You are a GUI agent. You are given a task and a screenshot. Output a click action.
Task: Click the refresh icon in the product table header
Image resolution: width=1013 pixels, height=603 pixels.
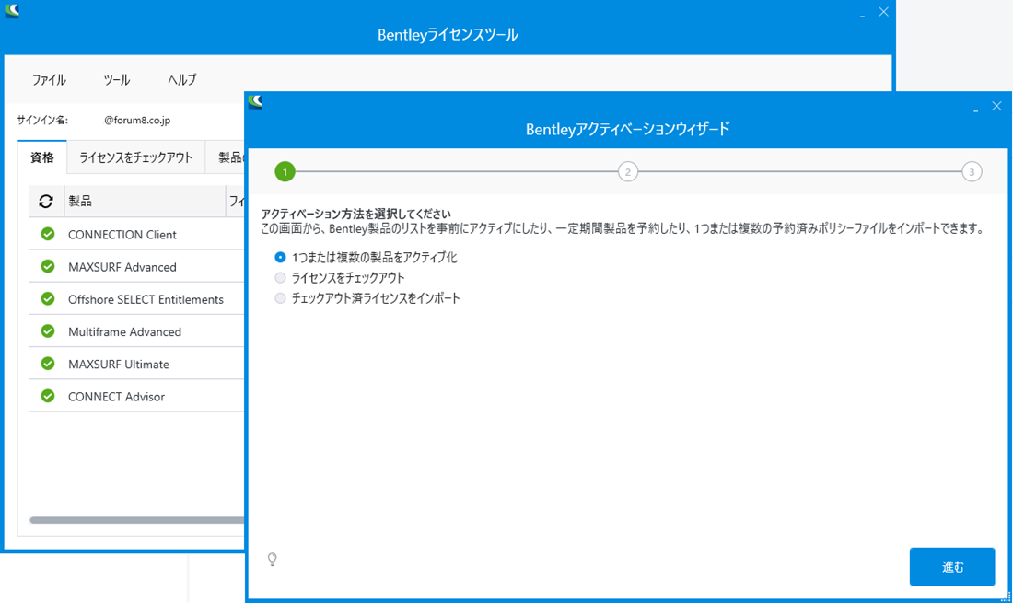(x=45, y=202)
